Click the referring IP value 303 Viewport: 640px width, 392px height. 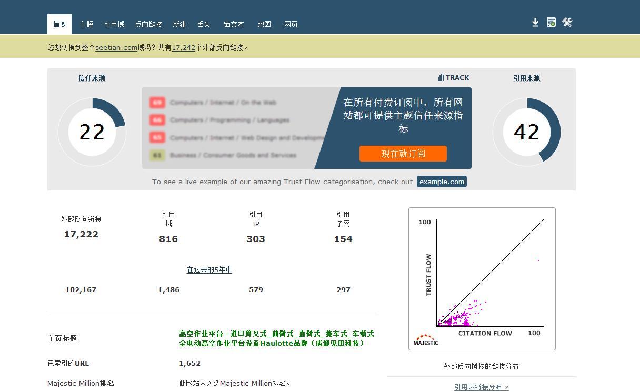(x=256, y=239)
